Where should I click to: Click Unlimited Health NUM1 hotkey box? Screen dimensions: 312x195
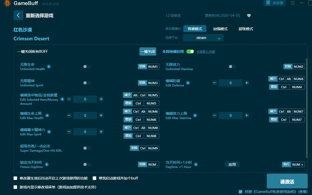pos(149,67)
